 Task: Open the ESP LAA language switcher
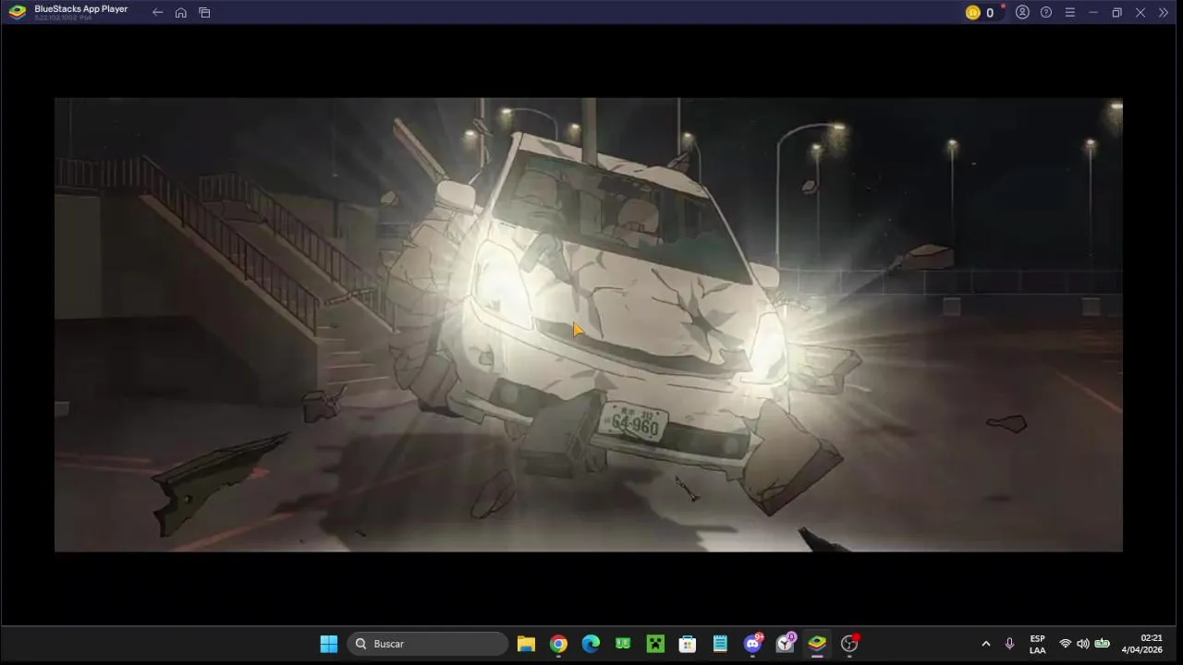point(1038,644)
